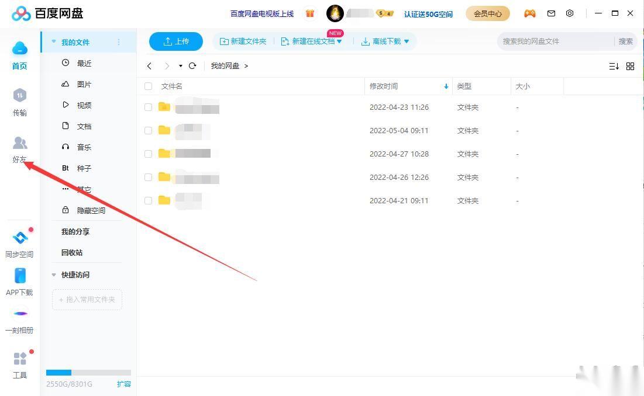
Task: Click the 2550G/8301G storage text
Action: tap(69, 384)
